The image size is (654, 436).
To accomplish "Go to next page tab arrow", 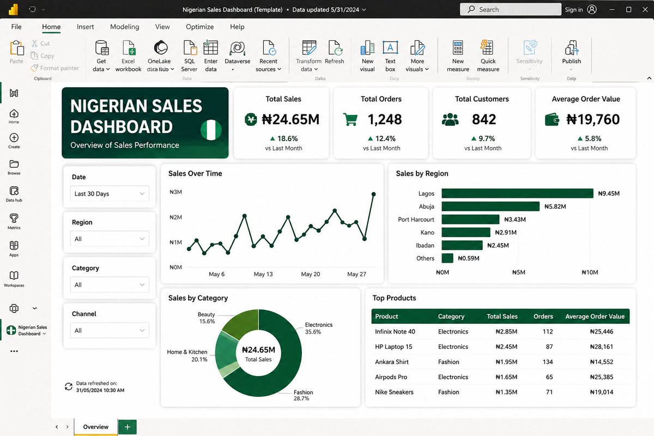I will click(x=67, y=427).
